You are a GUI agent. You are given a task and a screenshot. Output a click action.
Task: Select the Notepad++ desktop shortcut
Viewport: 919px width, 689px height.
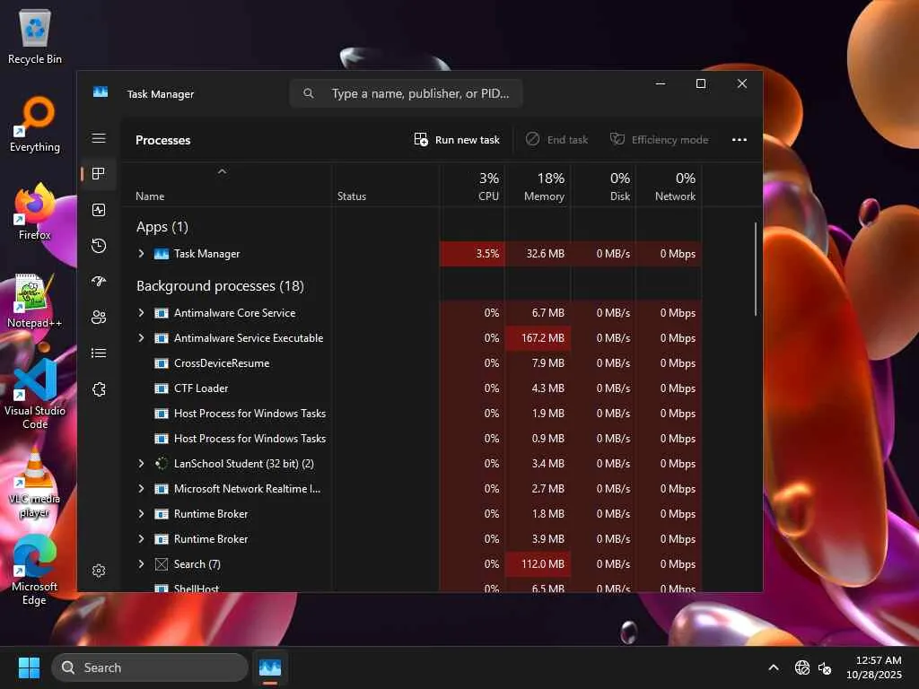pyautogui.click(x=35, y=301)
